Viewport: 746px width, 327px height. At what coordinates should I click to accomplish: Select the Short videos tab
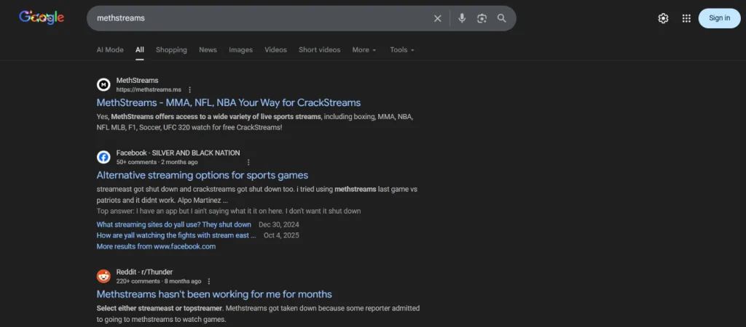[319, 50]
